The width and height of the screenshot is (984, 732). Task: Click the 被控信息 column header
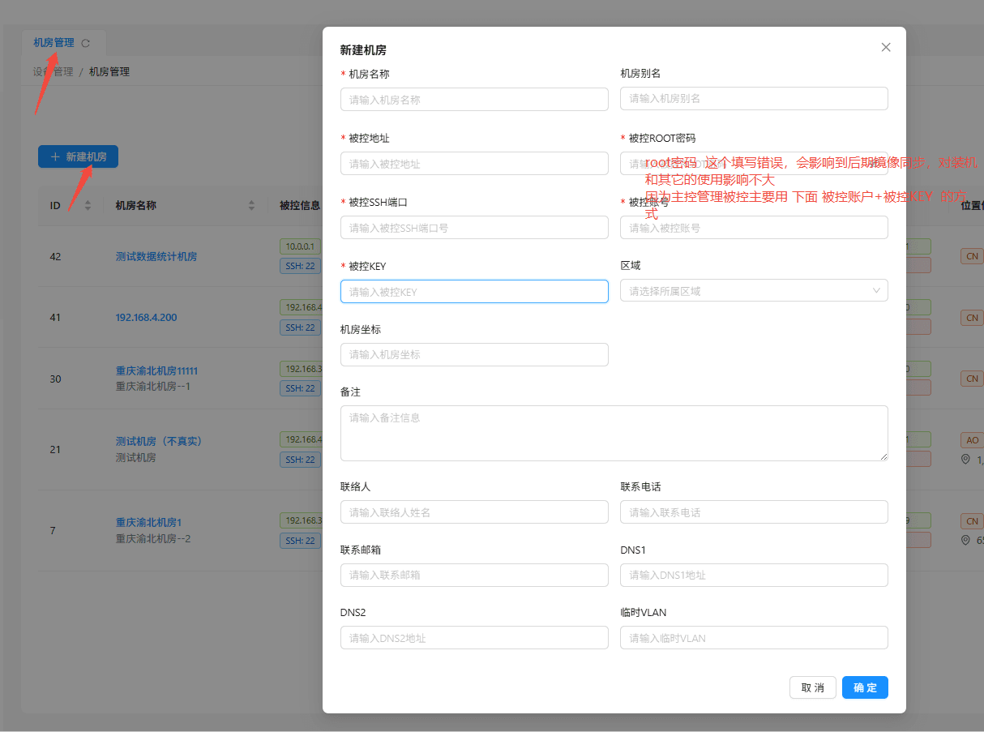coord(300,205)
